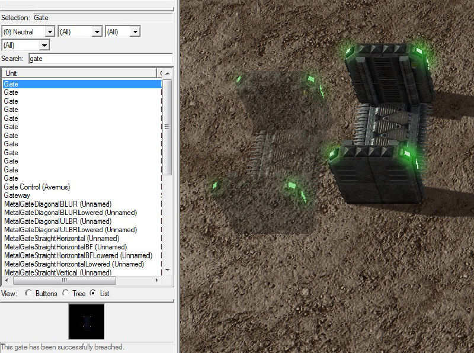Open the (All) dropdown below the Neutral dropdown
This screenshot has height=353, width=474.
[25, 46]
